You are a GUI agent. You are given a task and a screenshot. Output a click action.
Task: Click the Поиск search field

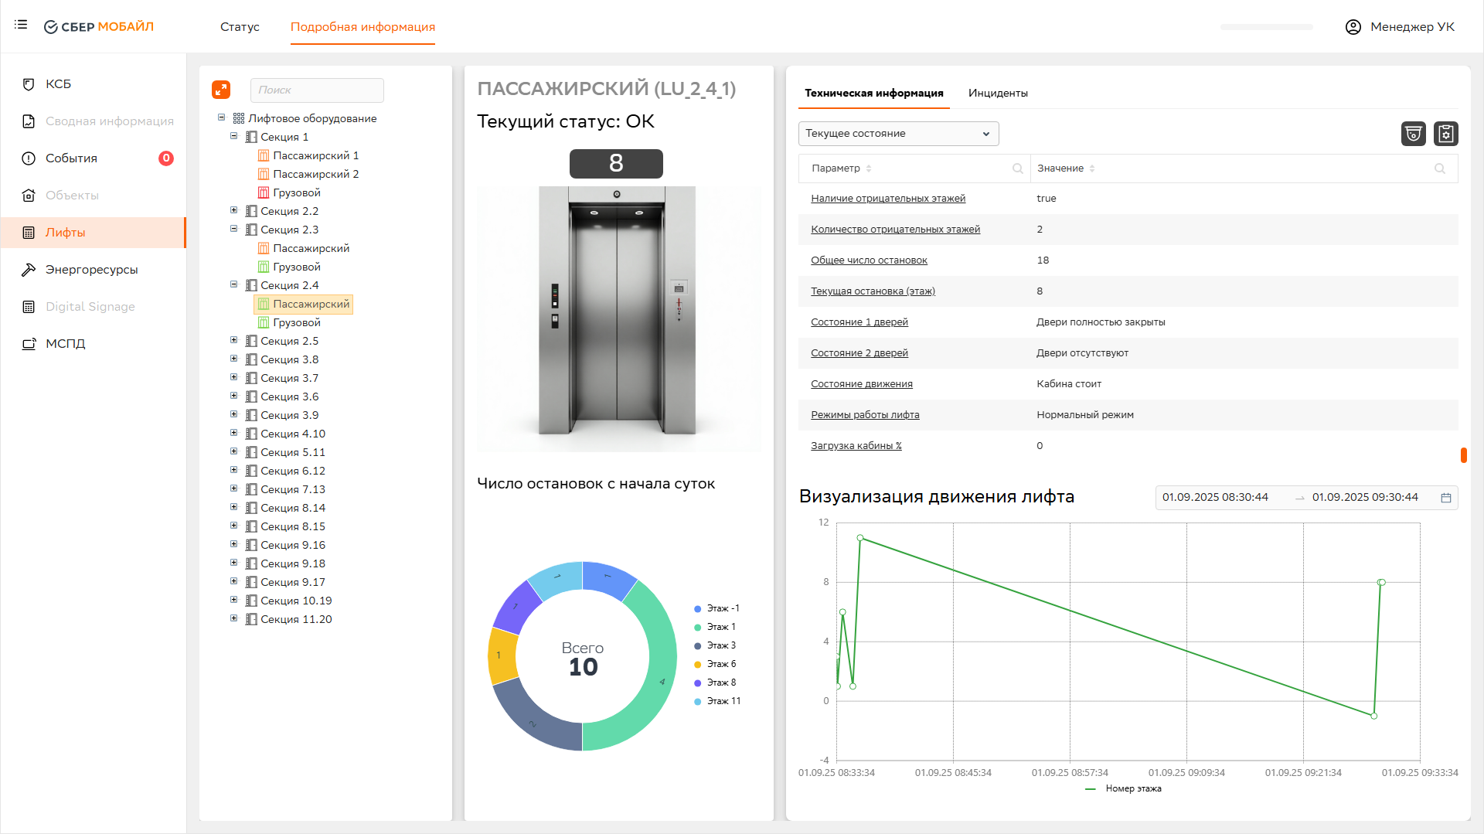point(317,90)
